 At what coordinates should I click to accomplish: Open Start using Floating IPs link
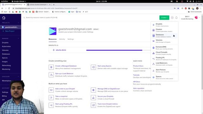[x=64, y=104]
